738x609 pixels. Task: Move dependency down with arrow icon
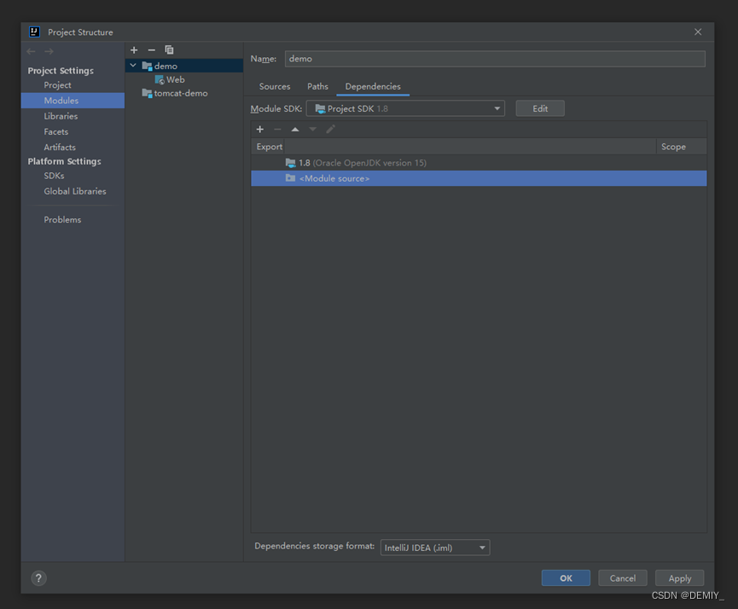[x=313, y=129]
